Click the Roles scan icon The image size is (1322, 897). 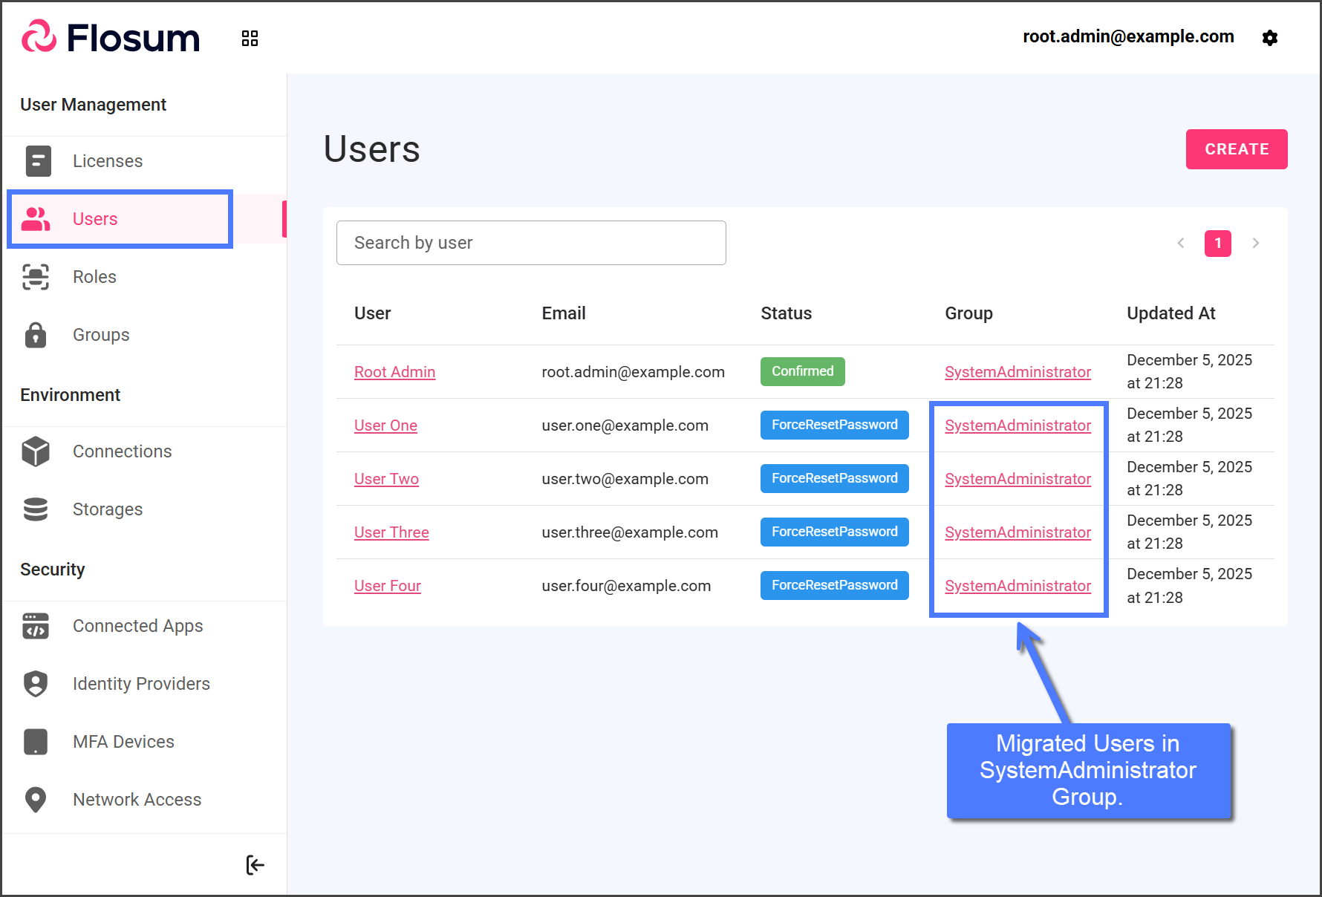click(x=36, y=277)
